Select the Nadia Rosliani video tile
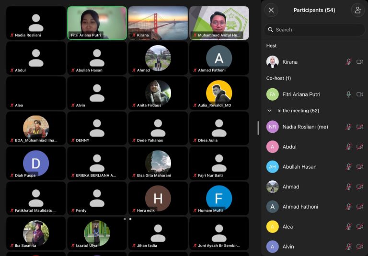The height and width of the screenshot is (256, 368). pos(36,23)
